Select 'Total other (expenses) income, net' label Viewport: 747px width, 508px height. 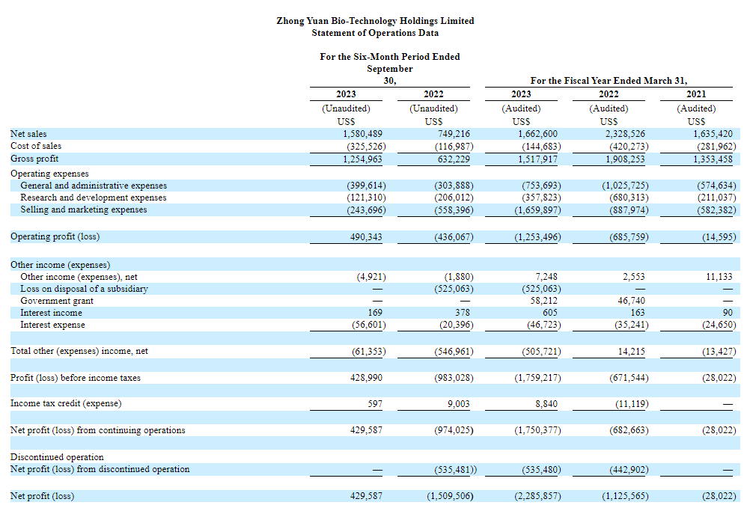[x=79, y=351]
